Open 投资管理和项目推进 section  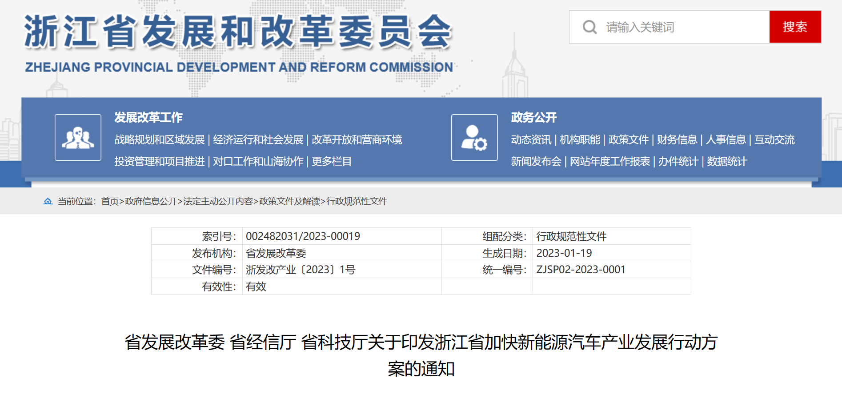pos(160,162)
